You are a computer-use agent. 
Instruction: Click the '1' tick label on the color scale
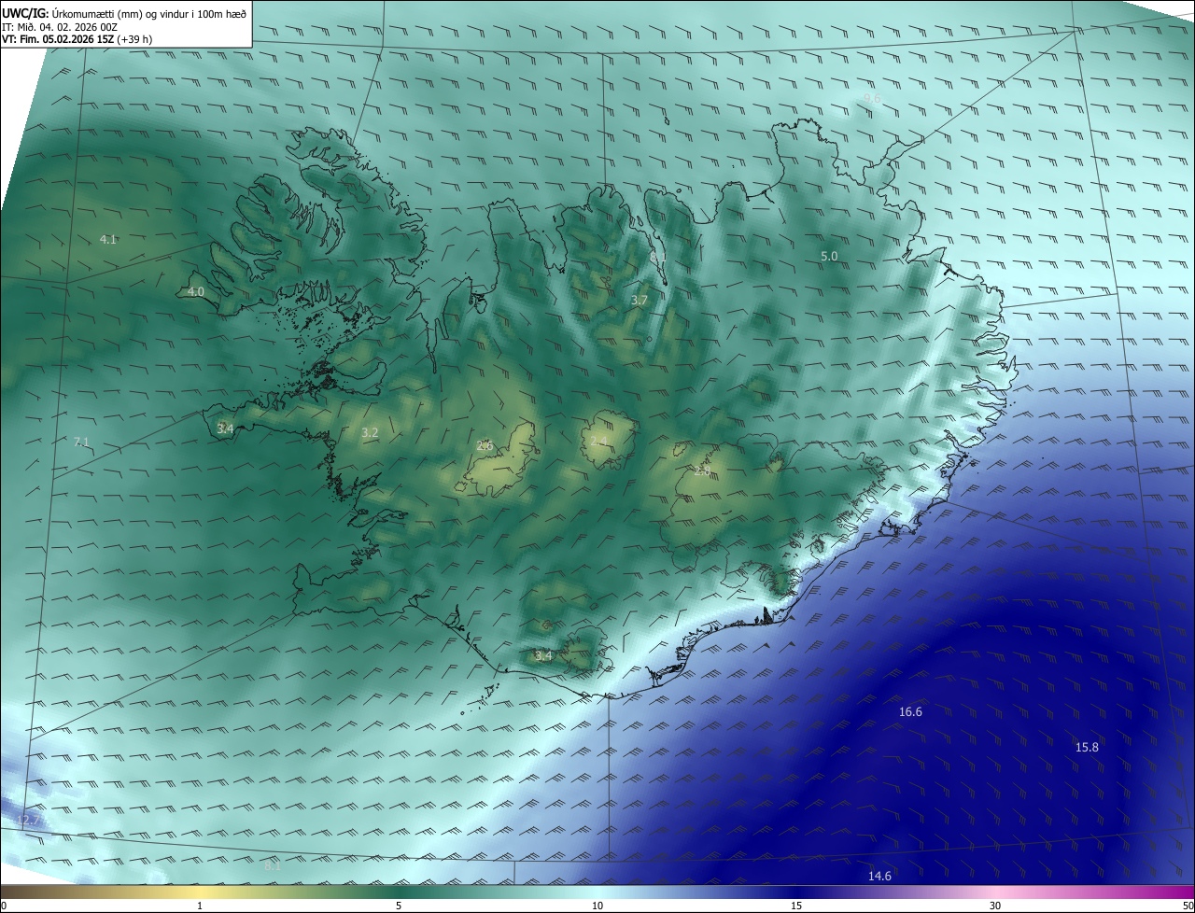[x=200, y=906]
